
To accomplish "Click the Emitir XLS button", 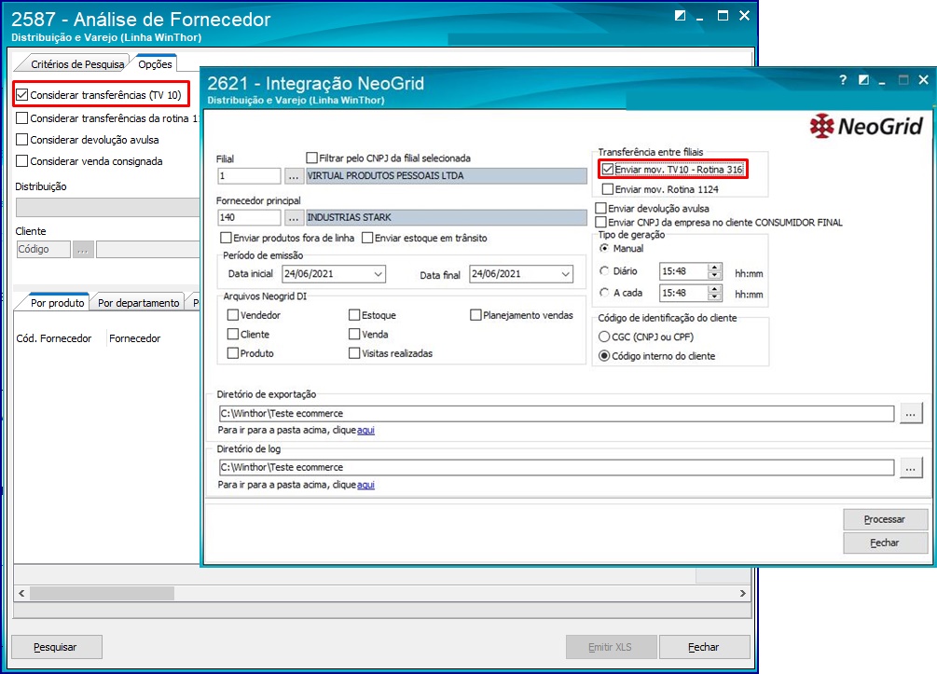I will 611,647.
